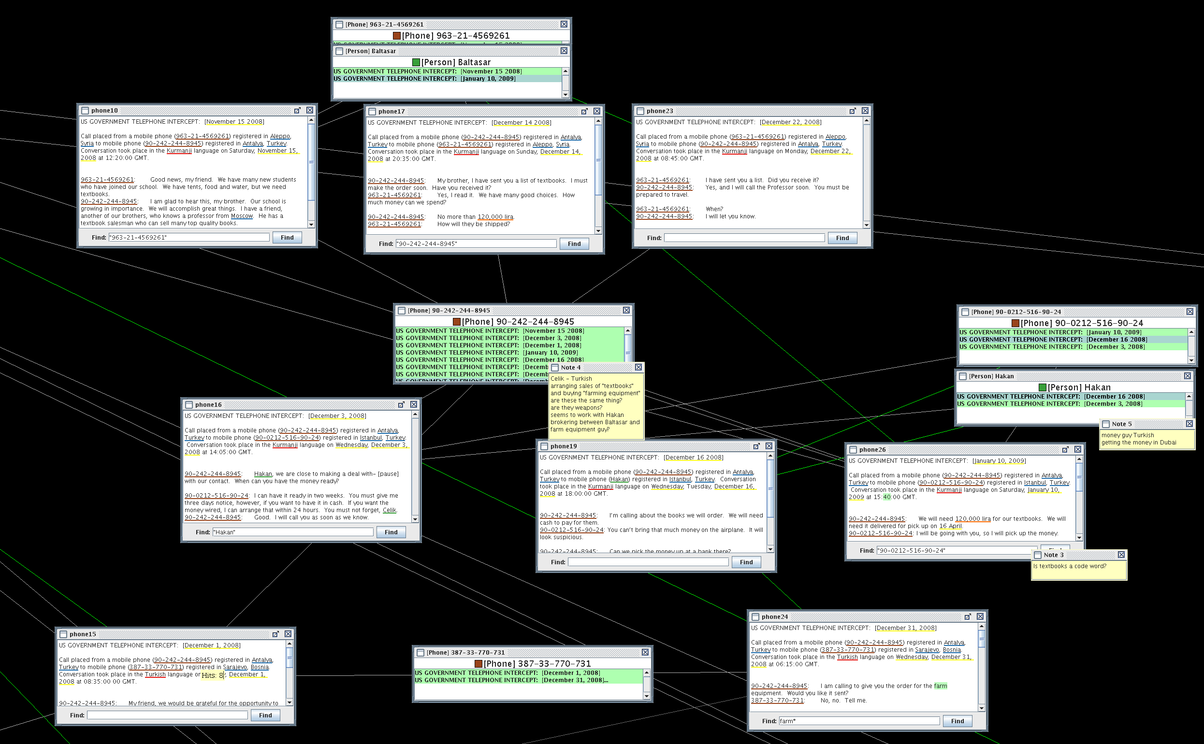Viewport: 1204px width, 744px height.
Task: Click the Note 5 title bar icon
Action: [1105, 424]
